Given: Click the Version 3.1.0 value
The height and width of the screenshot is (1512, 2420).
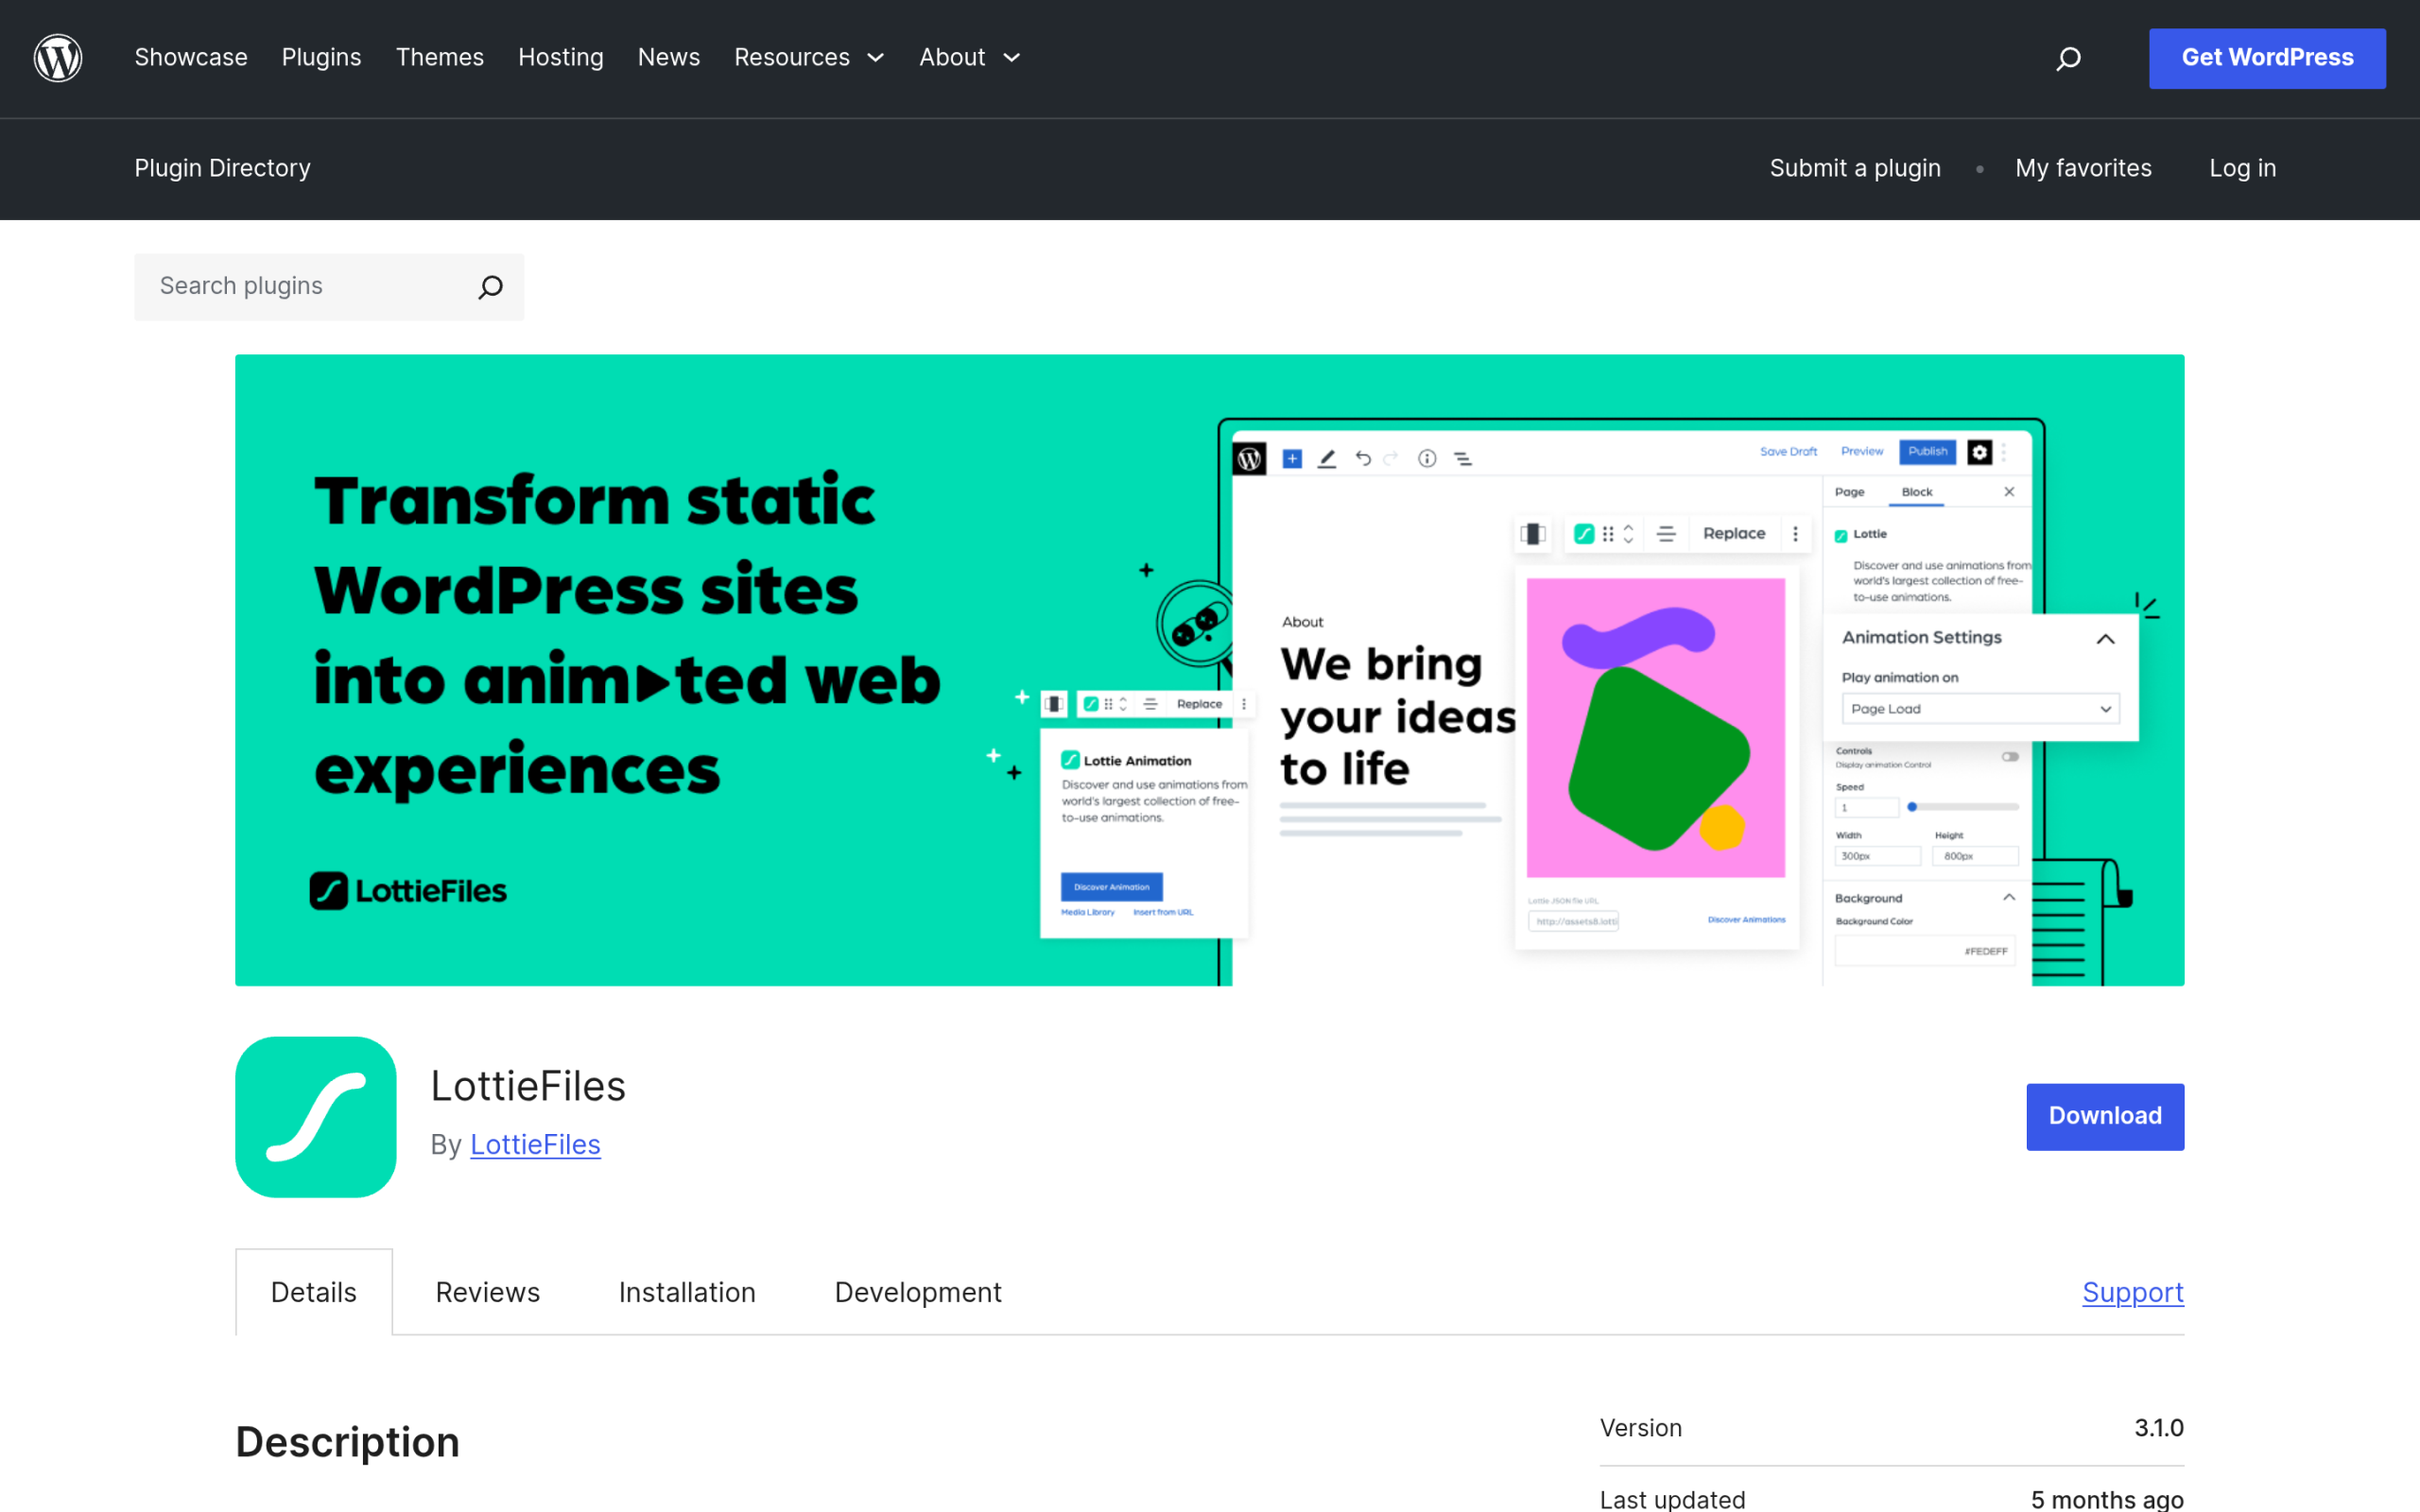Looking at the screenshot, I should coord(2159,1428).
